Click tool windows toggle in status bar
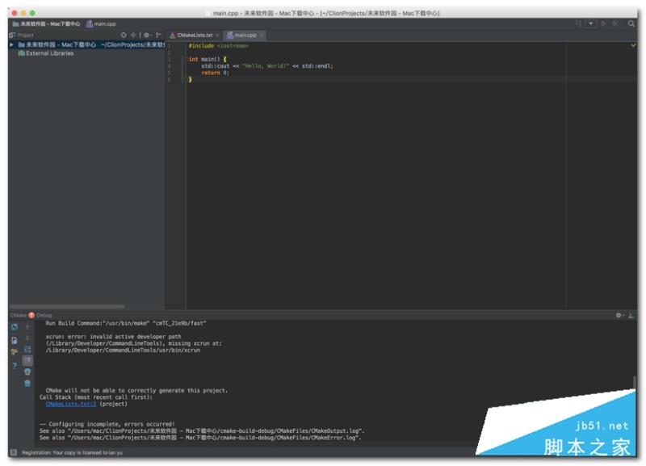Image resolution: width=646 pixels, height=466 pixels. (13, 452)
